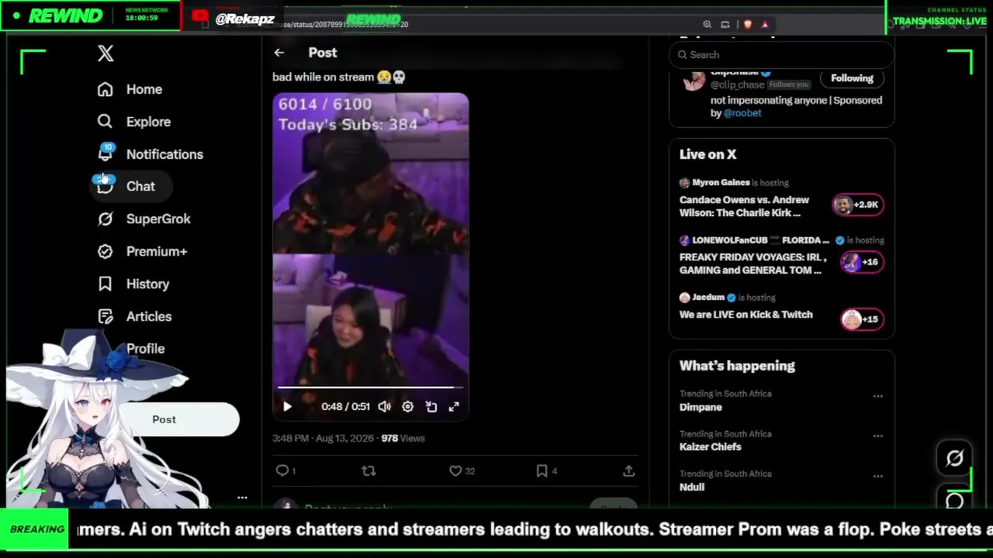This screenshot has width=993, height=558.
Task: Open the @clip_chase profile avatar
Action: [x=694, y=80]
